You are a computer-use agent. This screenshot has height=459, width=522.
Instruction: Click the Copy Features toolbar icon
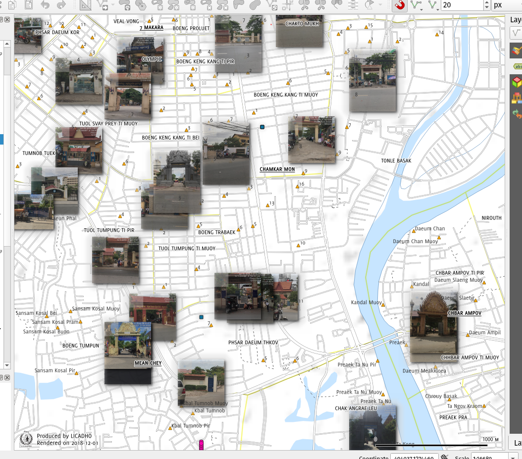click(x=12, y=4)
